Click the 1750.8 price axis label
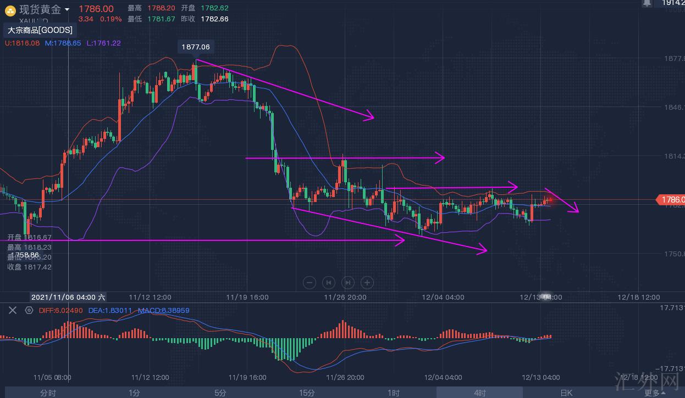Viewport: 685px width, 398px height. pos(673,254)
